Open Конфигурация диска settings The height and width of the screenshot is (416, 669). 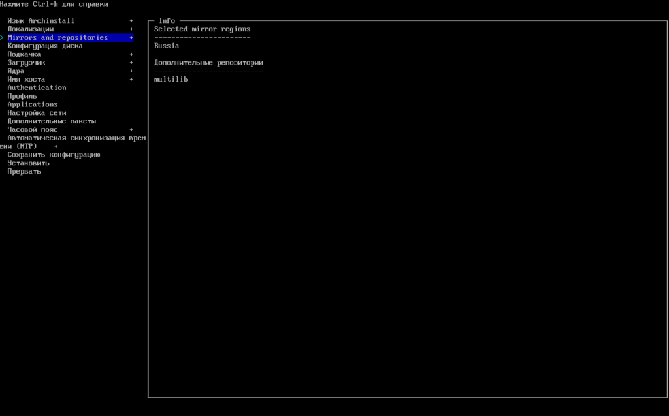tap(44, 46)
